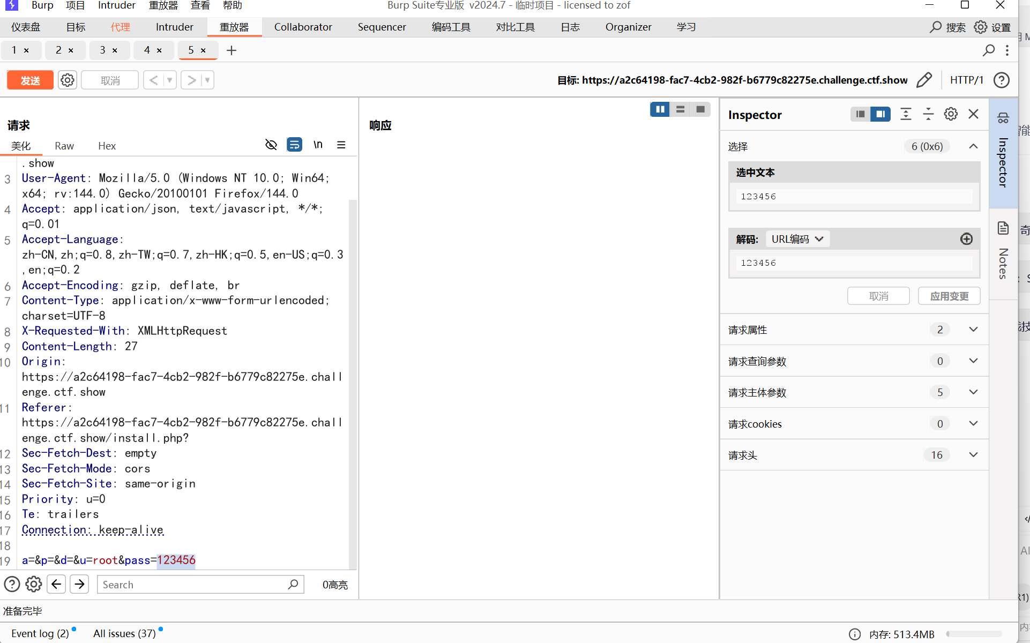This screenshot has height=643, width=1030.
Task: Click the memory info icon in status bar
Action: point(855,634)
